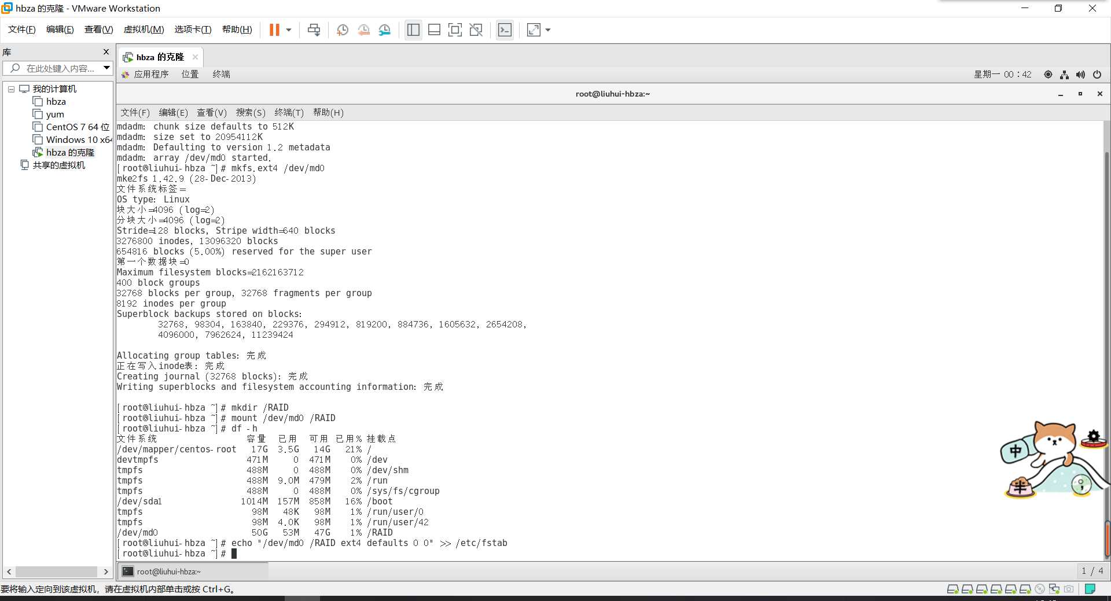Image resolution: width=1111 pixels, height=601 pixels.
Task: Close the hbza 的克隆 tab
Action: (195, 57)
